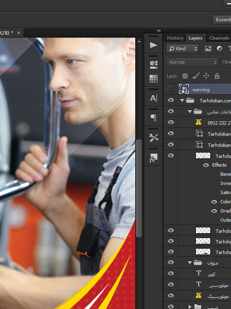The width and height of the screenshot is (231, 309).
Task: Open the Swatches grid panel icon
Action: point(154,79)
